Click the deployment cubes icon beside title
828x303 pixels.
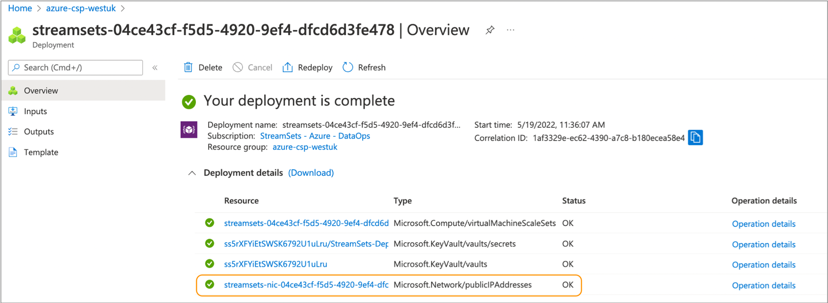(17, 35)
